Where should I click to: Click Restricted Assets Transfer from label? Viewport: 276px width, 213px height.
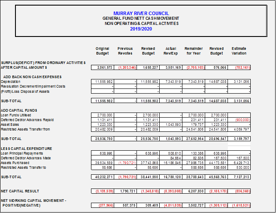click(25, 129)
